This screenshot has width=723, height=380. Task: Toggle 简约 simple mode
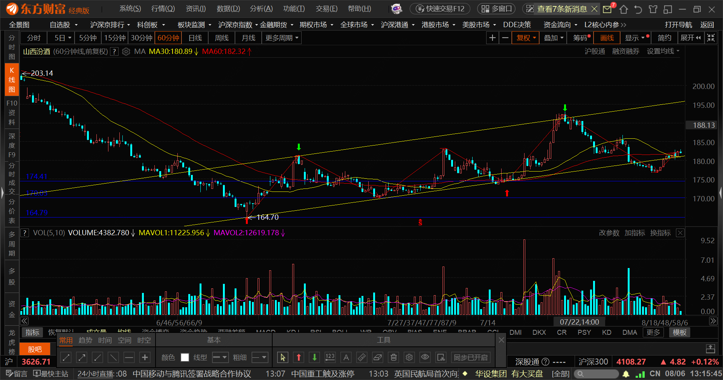[x=664, y=38]
